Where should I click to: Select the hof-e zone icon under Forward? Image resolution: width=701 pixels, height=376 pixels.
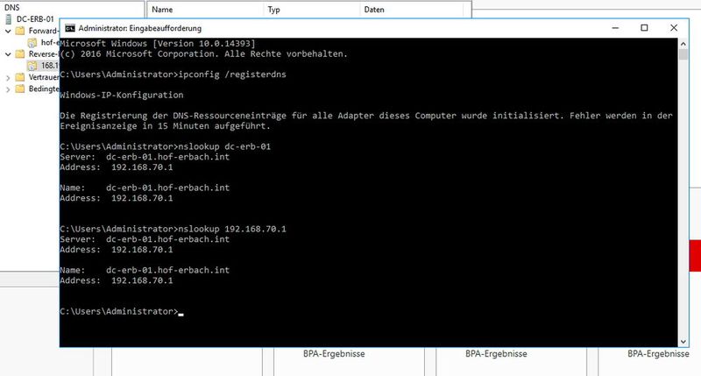tap(32, 42)
